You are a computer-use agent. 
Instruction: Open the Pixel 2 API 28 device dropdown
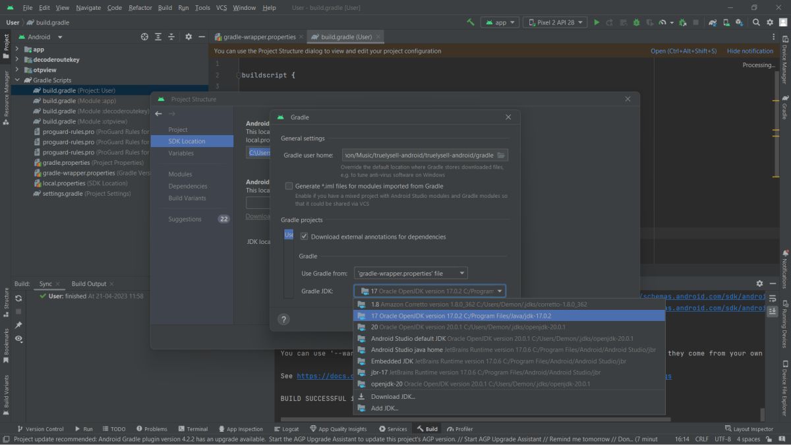[555, 22]
